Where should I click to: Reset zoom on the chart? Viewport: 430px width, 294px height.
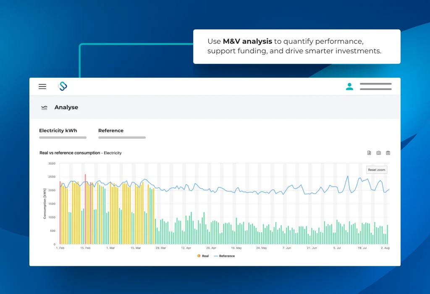pyautogui.click(x=376, y=170)
